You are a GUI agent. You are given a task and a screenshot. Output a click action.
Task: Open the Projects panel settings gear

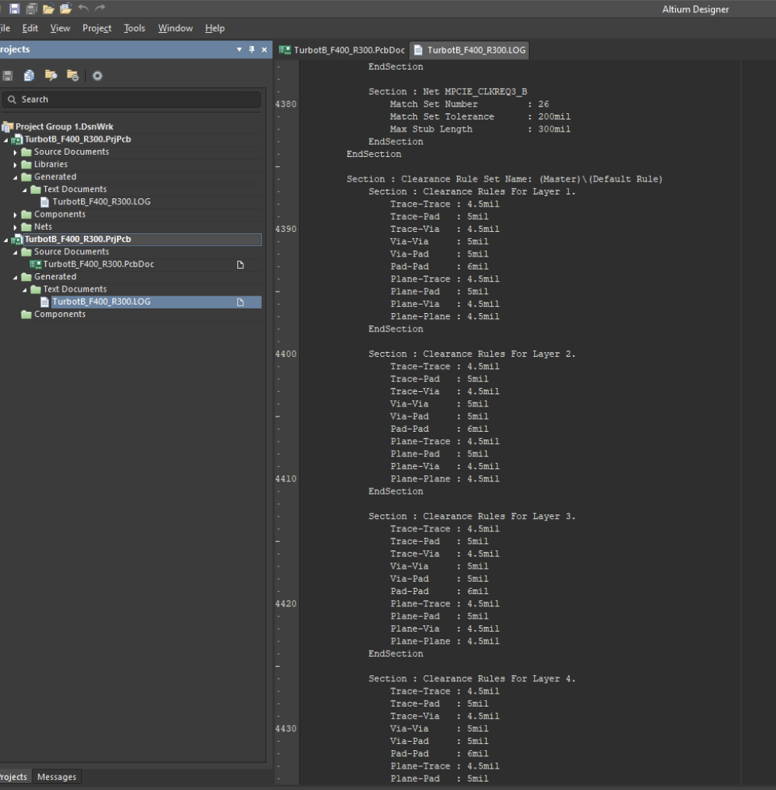[96, 75]
